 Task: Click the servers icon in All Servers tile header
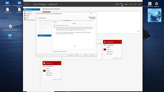(x=44, y=63)
